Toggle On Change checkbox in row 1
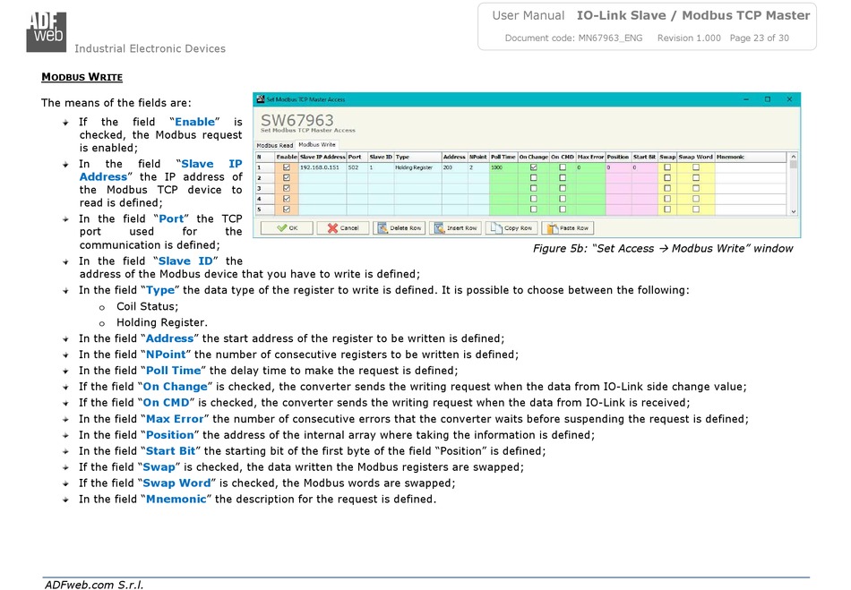Viewport: 851px width, 590px height. coord(533,167)
